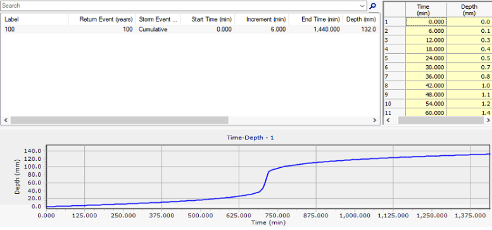Select the 1,440.000 end time cell
This screenshot has height=230, width=492.
coord(316,30)
